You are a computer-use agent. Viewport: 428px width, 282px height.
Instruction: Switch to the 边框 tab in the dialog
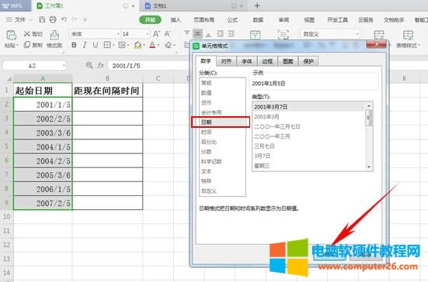pyautogui.click(x=267, y=61)
